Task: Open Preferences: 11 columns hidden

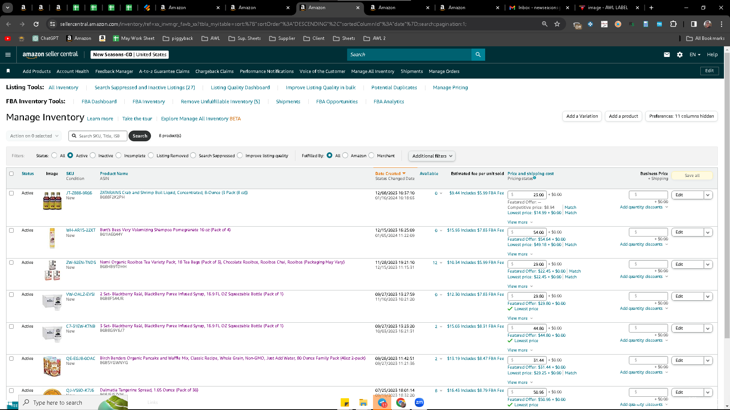Action: tap(681, 116)
